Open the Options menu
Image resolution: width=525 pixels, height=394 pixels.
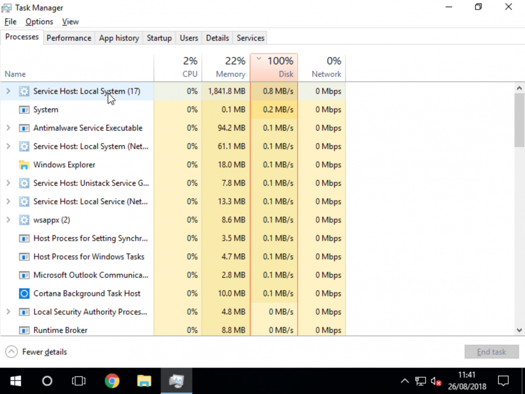click(39, 22)
